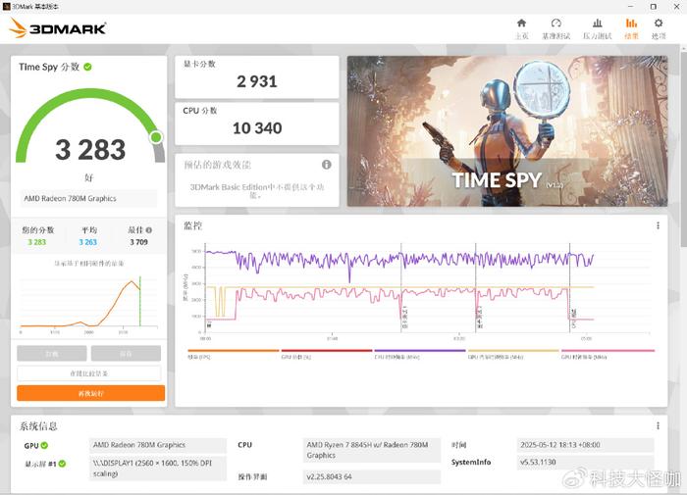This screenshot has width=687, height=495.
Task: Click the green check next to 显示屏 #1
Action: (x=62, y=464)
